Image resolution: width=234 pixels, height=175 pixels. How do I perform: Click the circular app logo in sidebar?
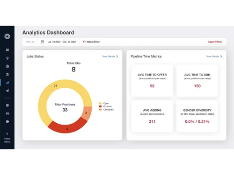pyautogui.click(x=7, y=36)
